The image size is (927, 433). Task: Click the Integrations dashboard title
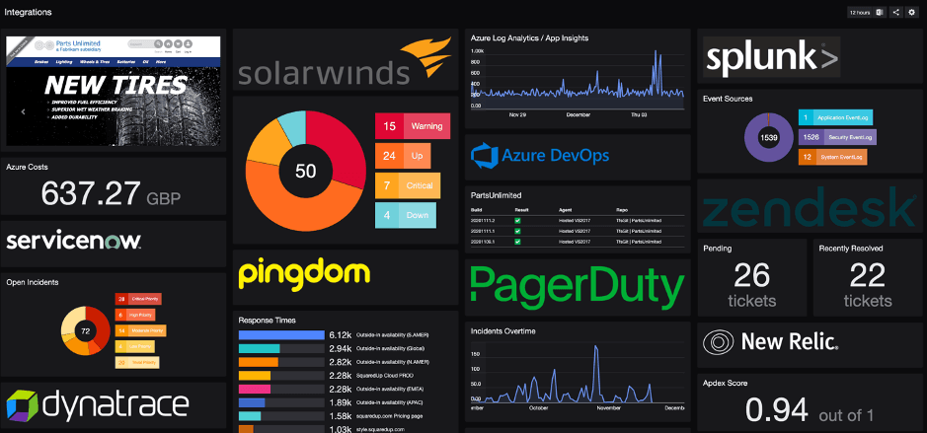(28, 12)
